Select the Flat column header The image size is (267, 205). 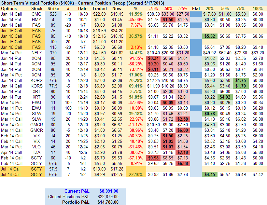coord(196,8)
